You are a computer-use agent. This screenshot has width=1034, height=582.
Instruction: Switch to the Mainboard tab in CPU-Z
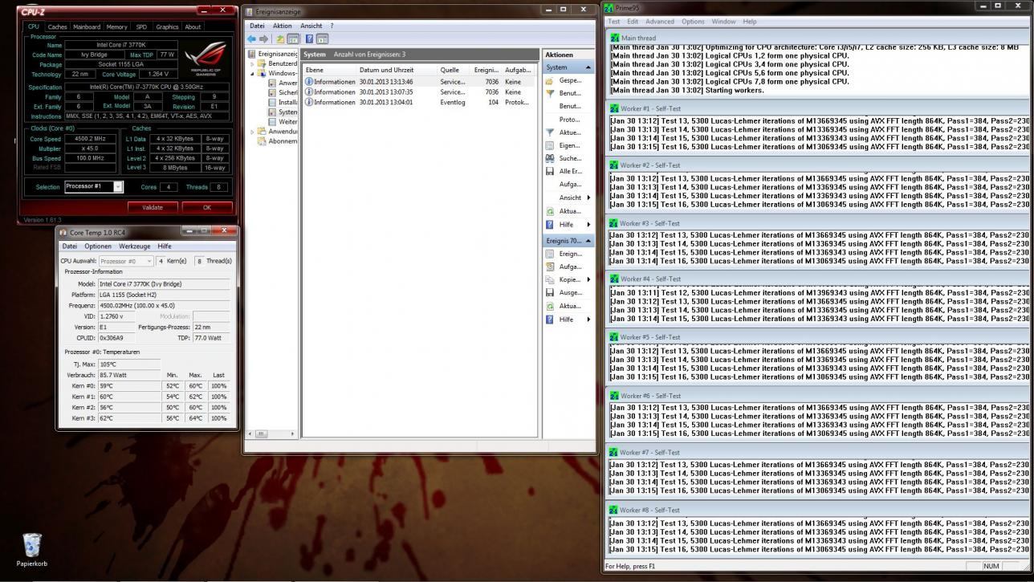(x=87, y=26)
